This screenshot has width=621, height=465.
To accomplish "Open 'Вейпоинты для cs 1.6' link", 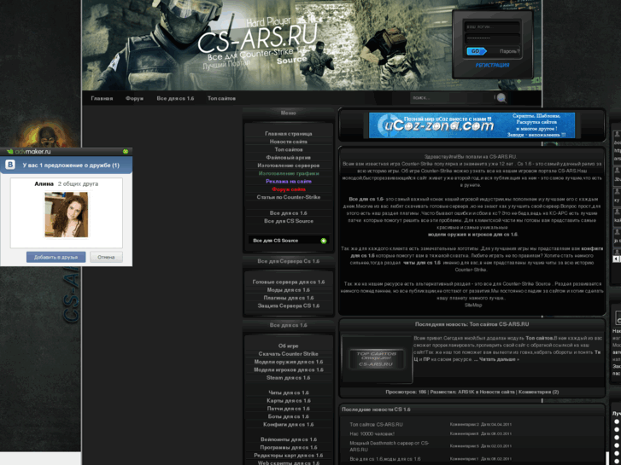I will point(289,439).
